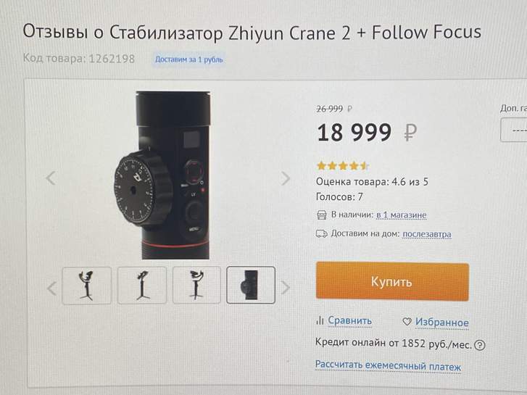Select the first gimbal thumbnail
This screenshot has width=527, height=395.
(x=87, y=286)
